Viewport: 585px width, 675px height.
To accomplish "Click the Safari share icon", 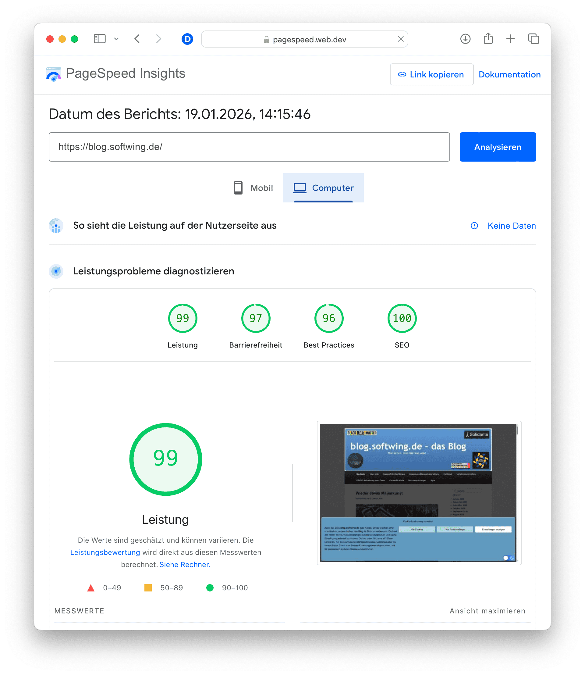I will (x=488, y=38).
